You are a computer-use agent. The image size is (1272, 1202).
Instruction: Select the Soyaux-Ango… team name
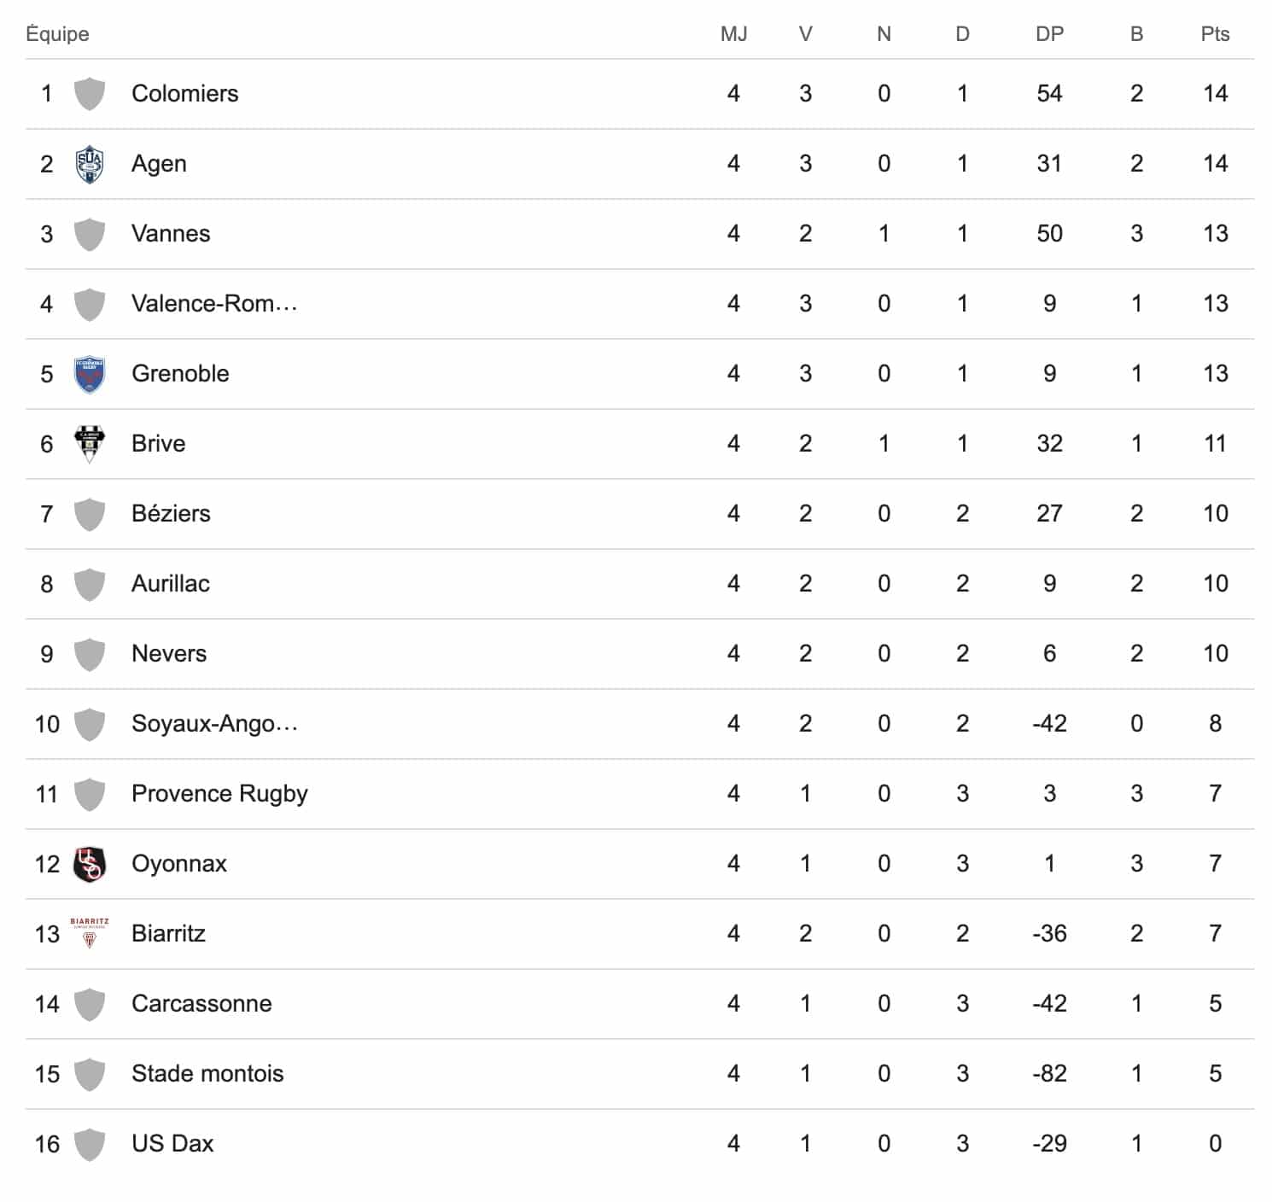[x=214, y=724]
